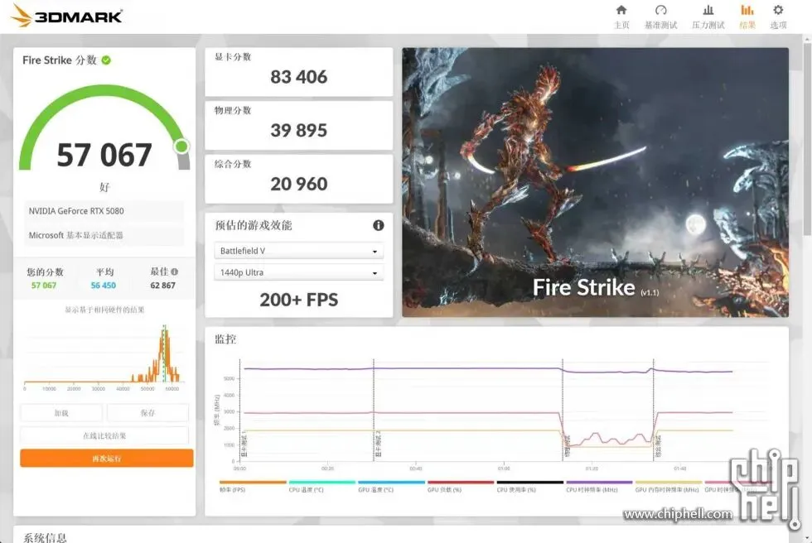Toggle the CPU 温度 (°C) legend series
This screenshot has width=812, height=543.
[321, 487]
